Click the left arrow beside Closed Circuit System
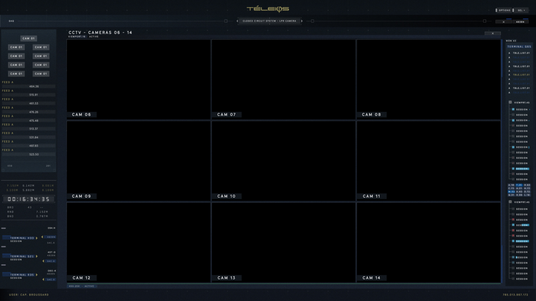Image resolution: width=536 pixels, height=301 pixels. (237, 21)
